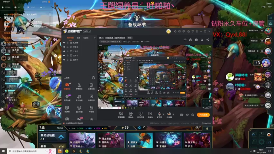Toggle the lock on 文本 4 layer
This screenshot has width=274, height=154.
(x=67, y=47)
